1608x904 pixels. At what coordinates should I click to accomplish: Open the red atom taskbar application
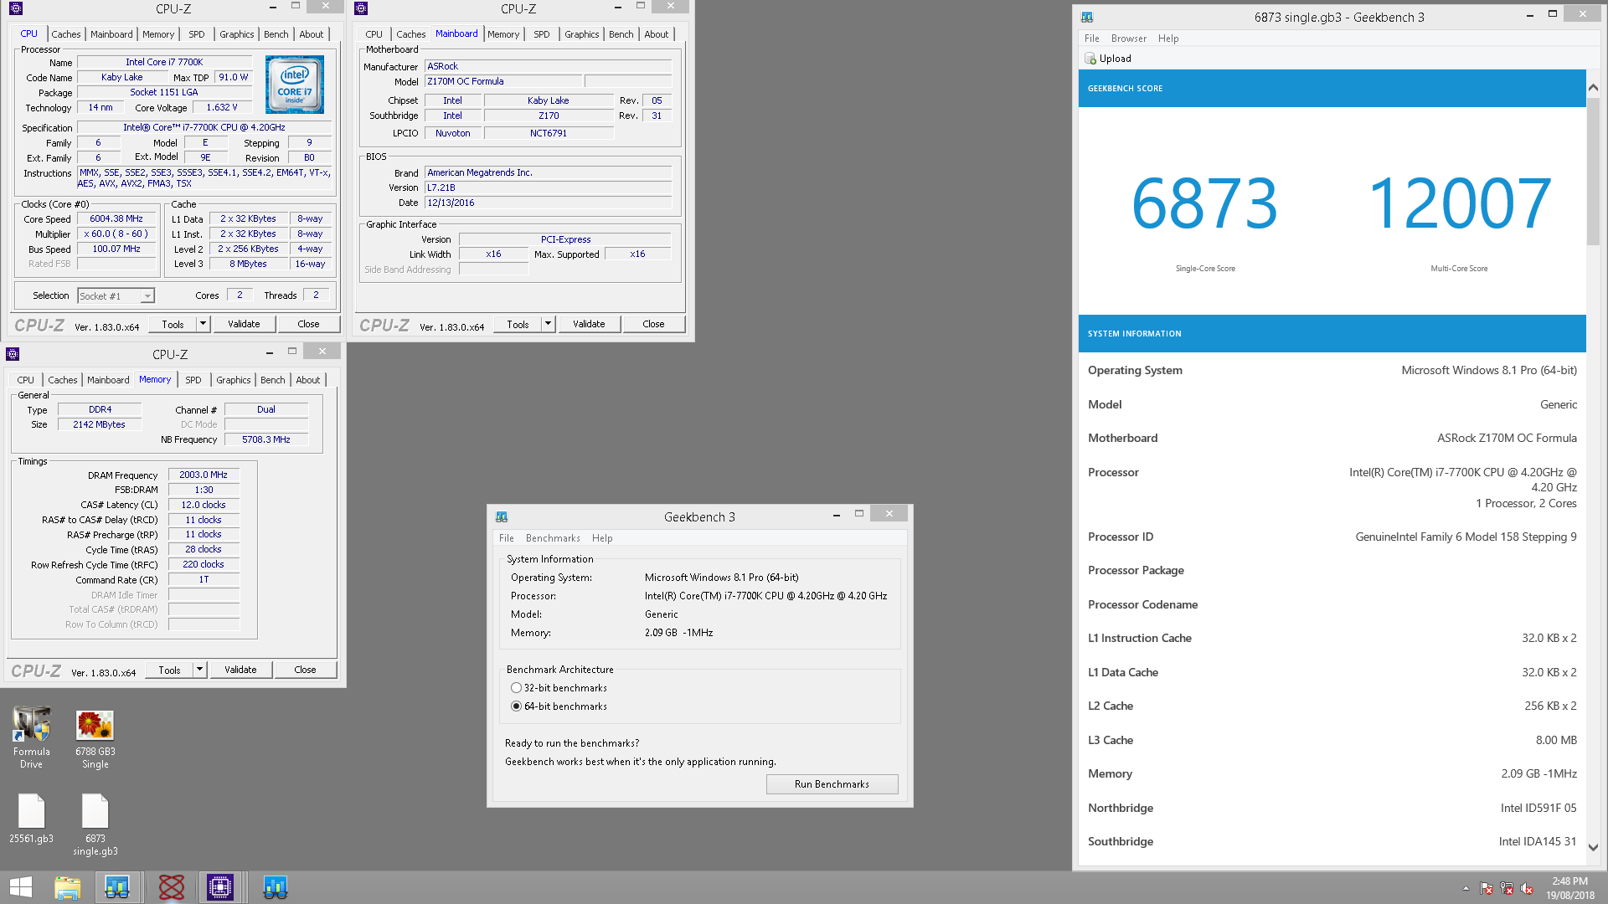(171, 887)
